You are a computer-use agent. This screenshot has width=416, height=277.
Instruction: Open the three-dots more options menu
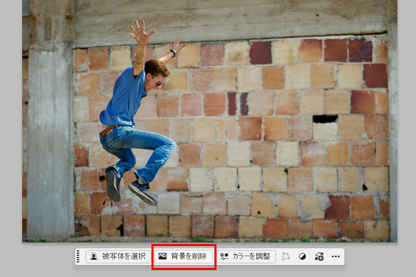[335, 256]
